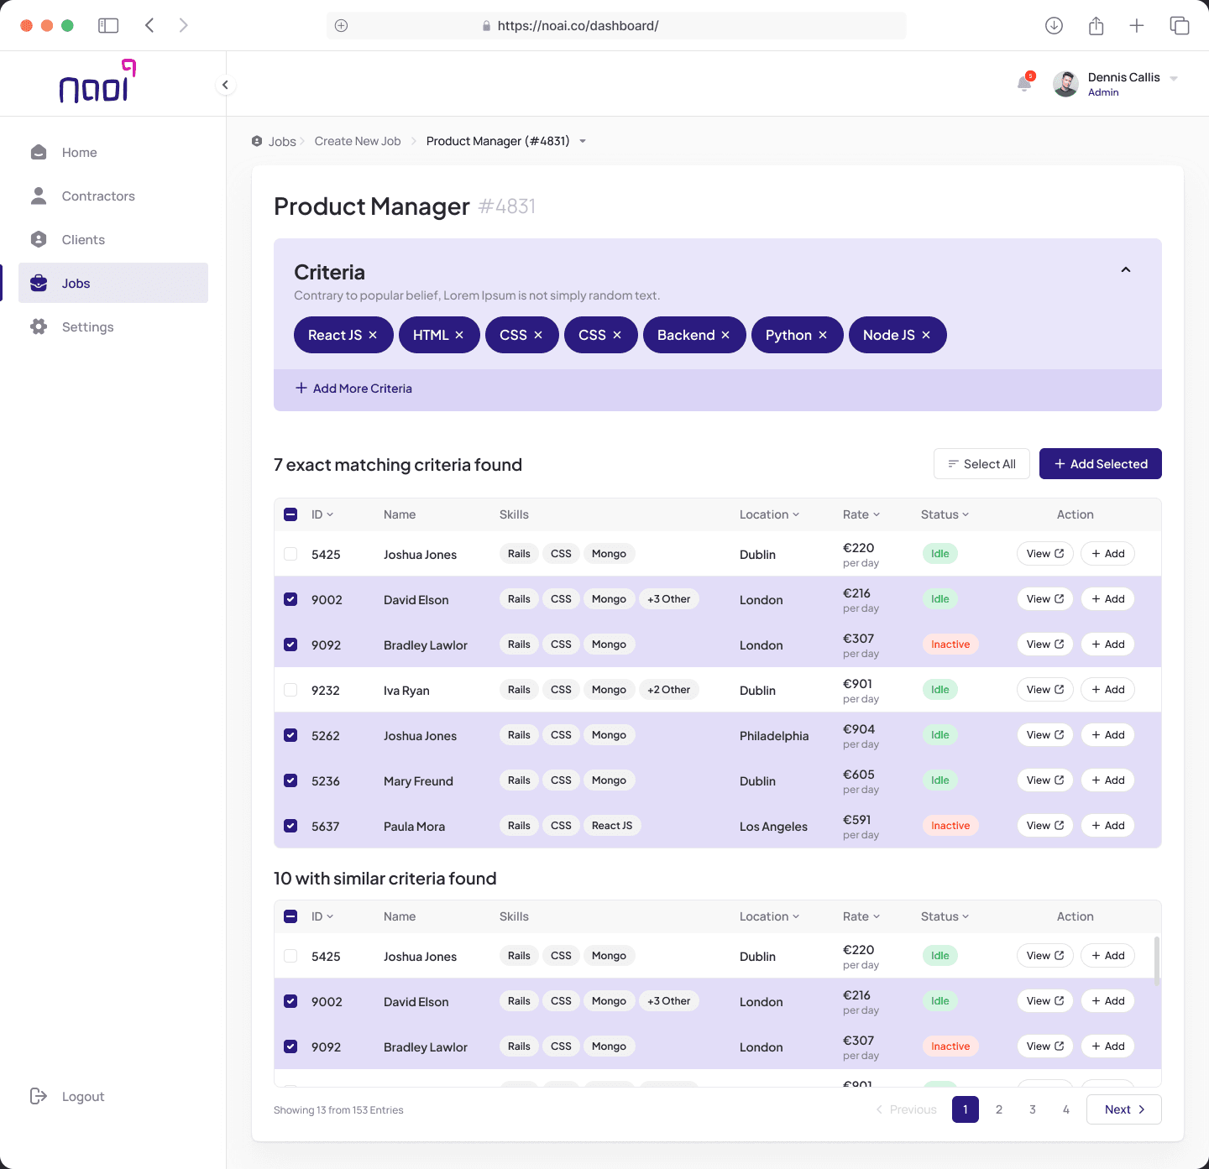
Task: Remove the Node JS criteria tag
Action: click(926, 335)
